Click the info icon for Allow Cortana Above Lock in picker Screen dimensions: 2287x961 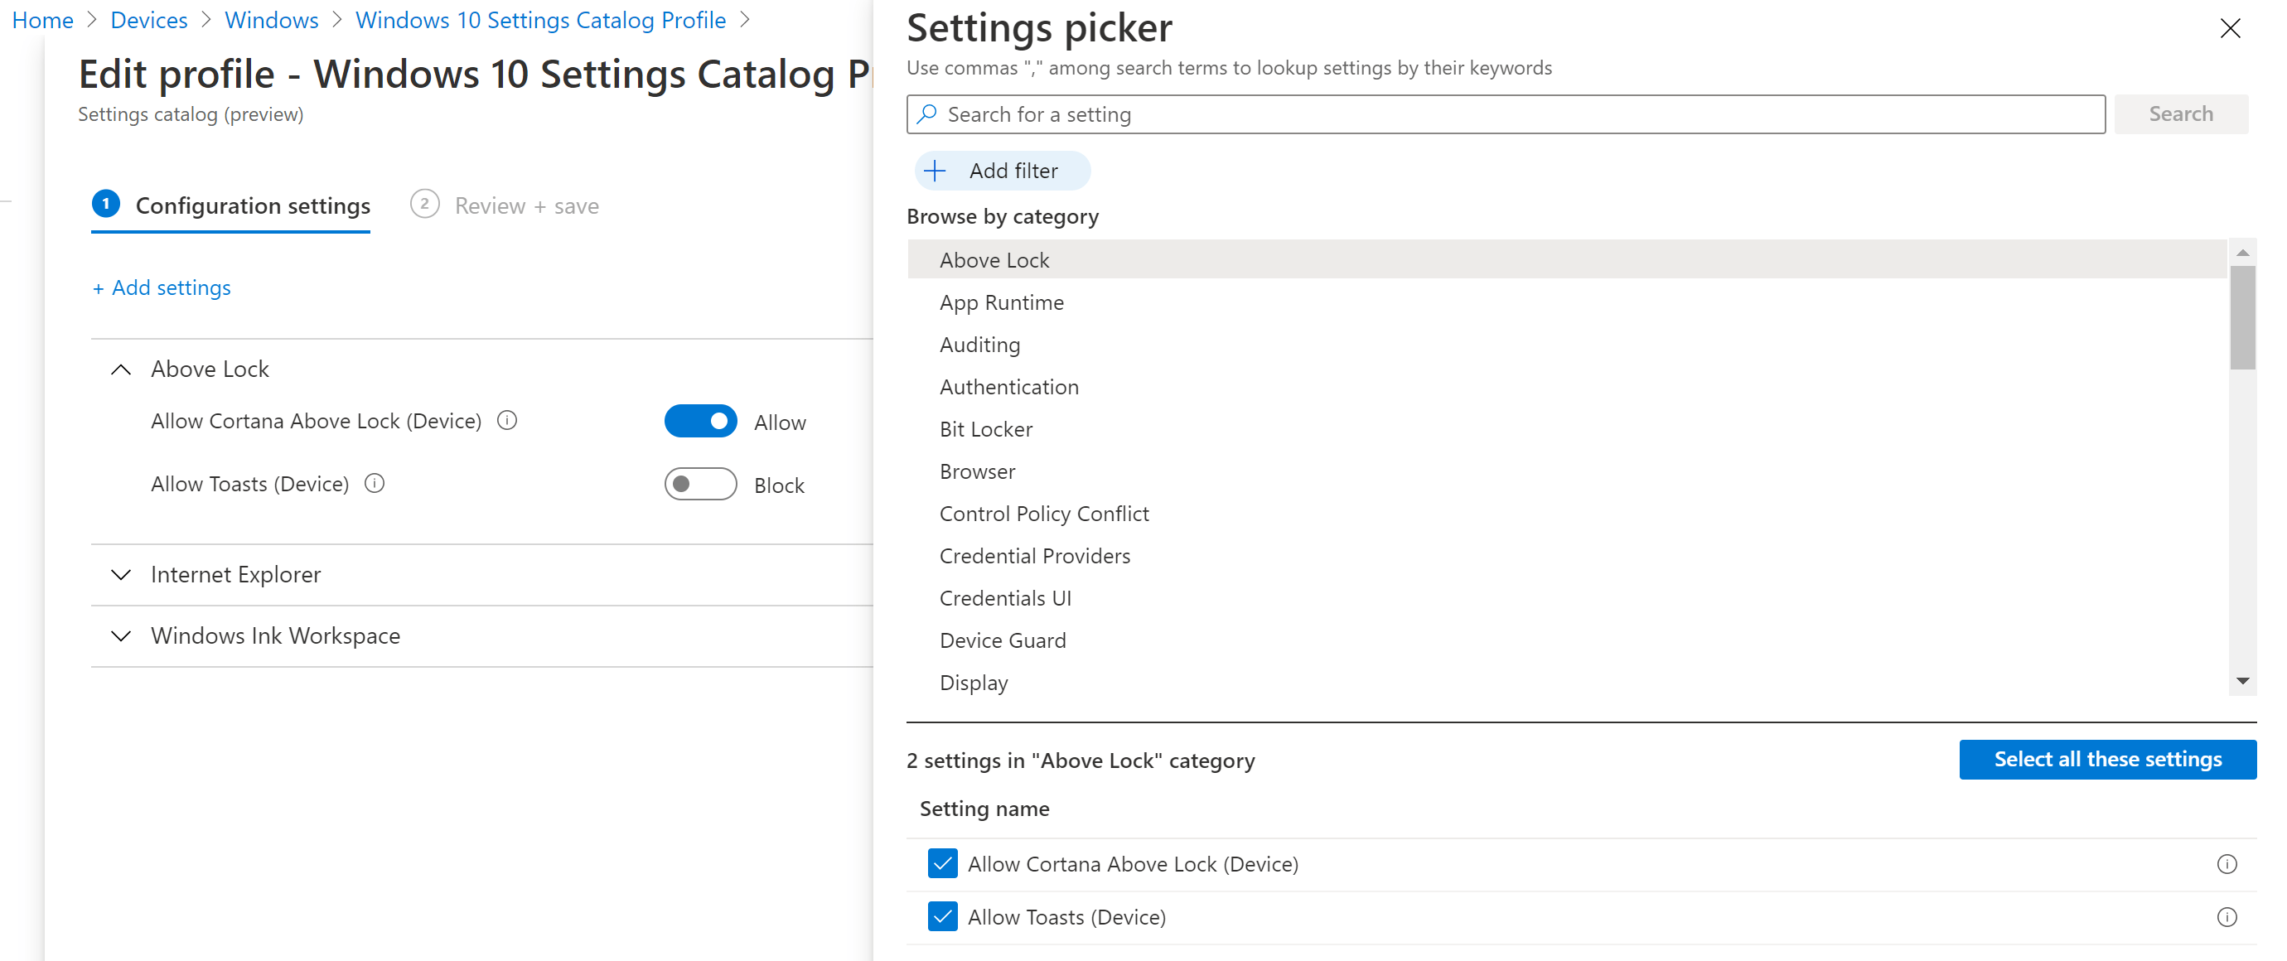click(x=2227, y=863)
